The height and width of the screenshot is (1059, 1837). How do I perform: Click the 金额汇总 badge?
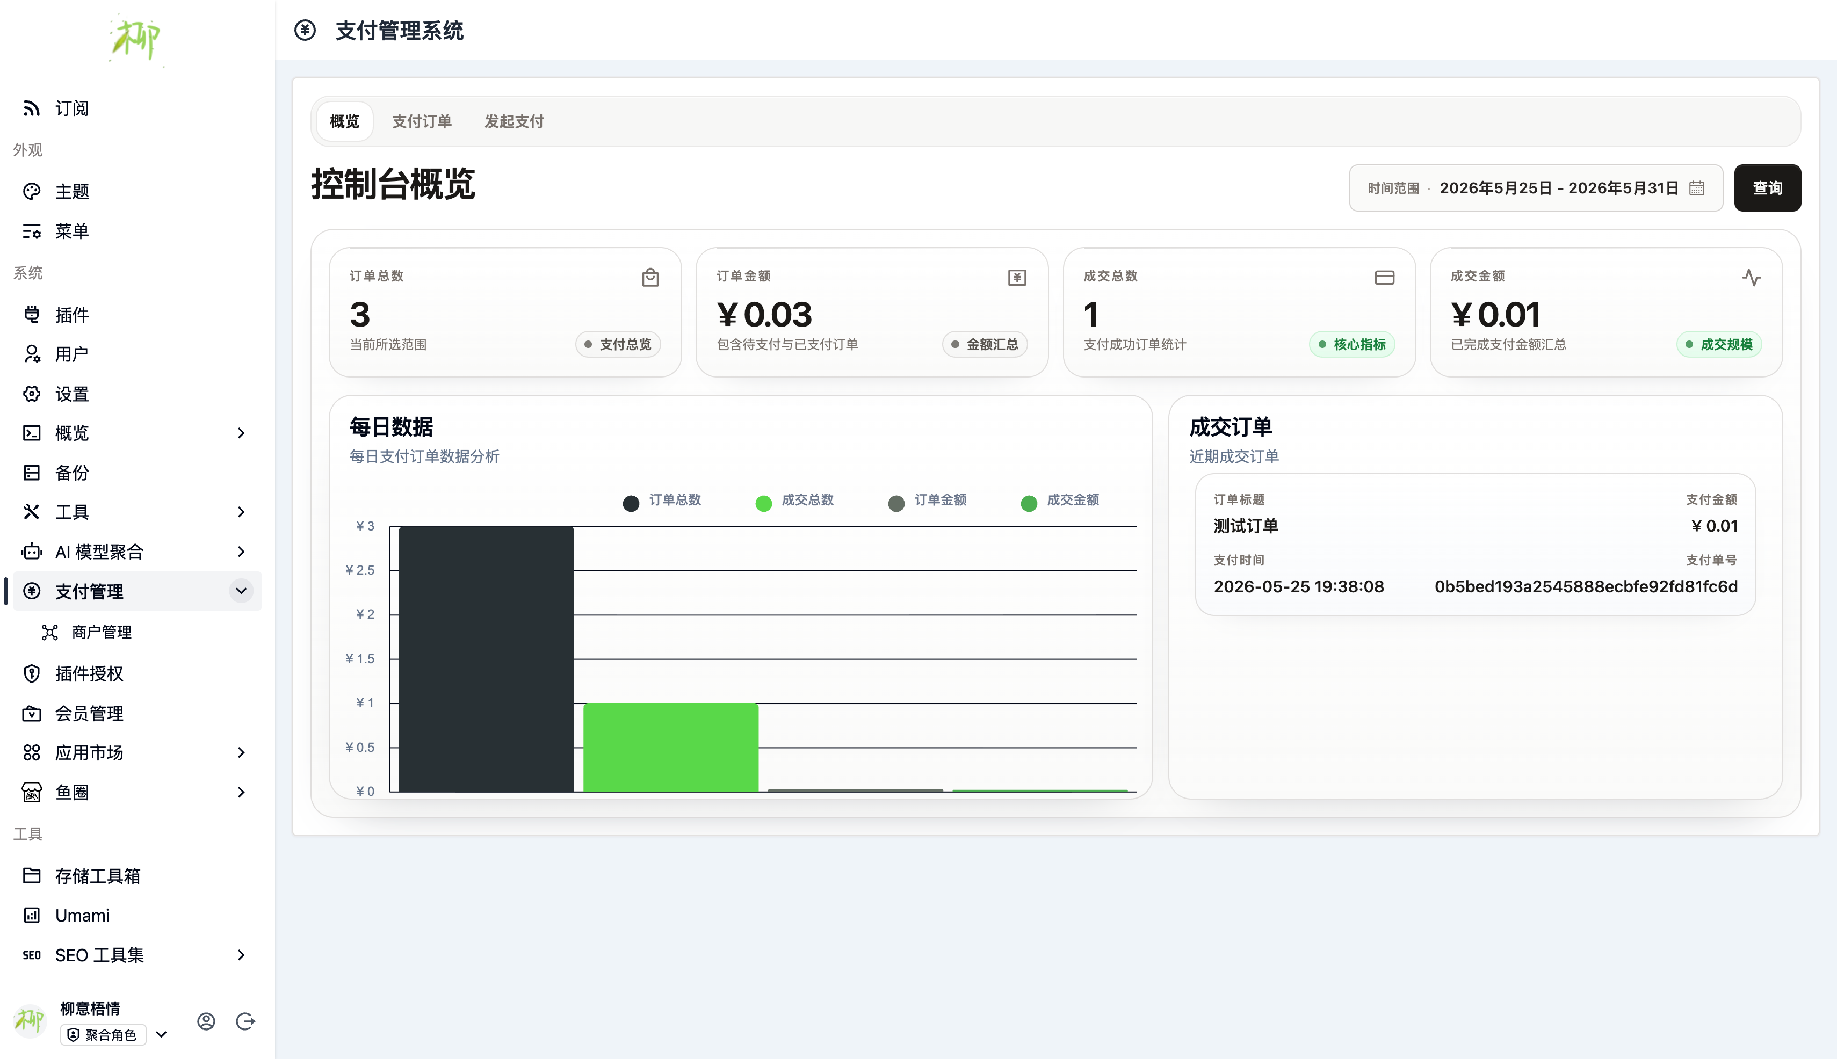click(x=985, y=345)
